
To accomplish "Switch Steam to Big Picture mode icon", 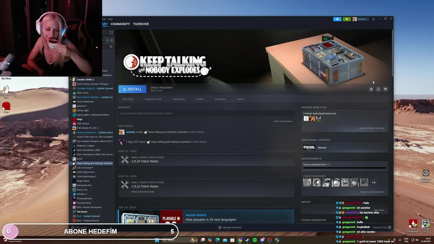I will [x=373, y=19].
